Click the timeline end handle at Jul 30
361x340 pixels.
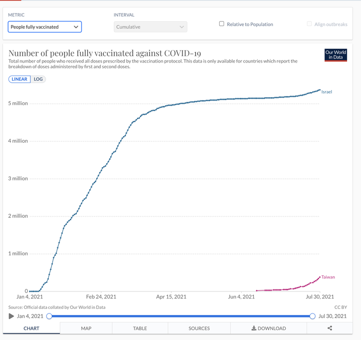click(x=312, y=316)
